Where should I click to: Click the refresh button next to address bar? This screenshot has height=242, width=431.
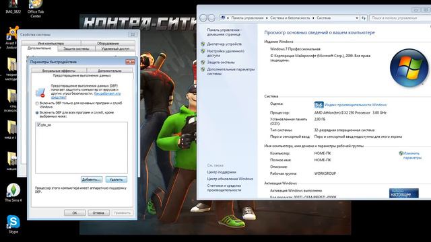pyautogui.click(x=364, y=18)
